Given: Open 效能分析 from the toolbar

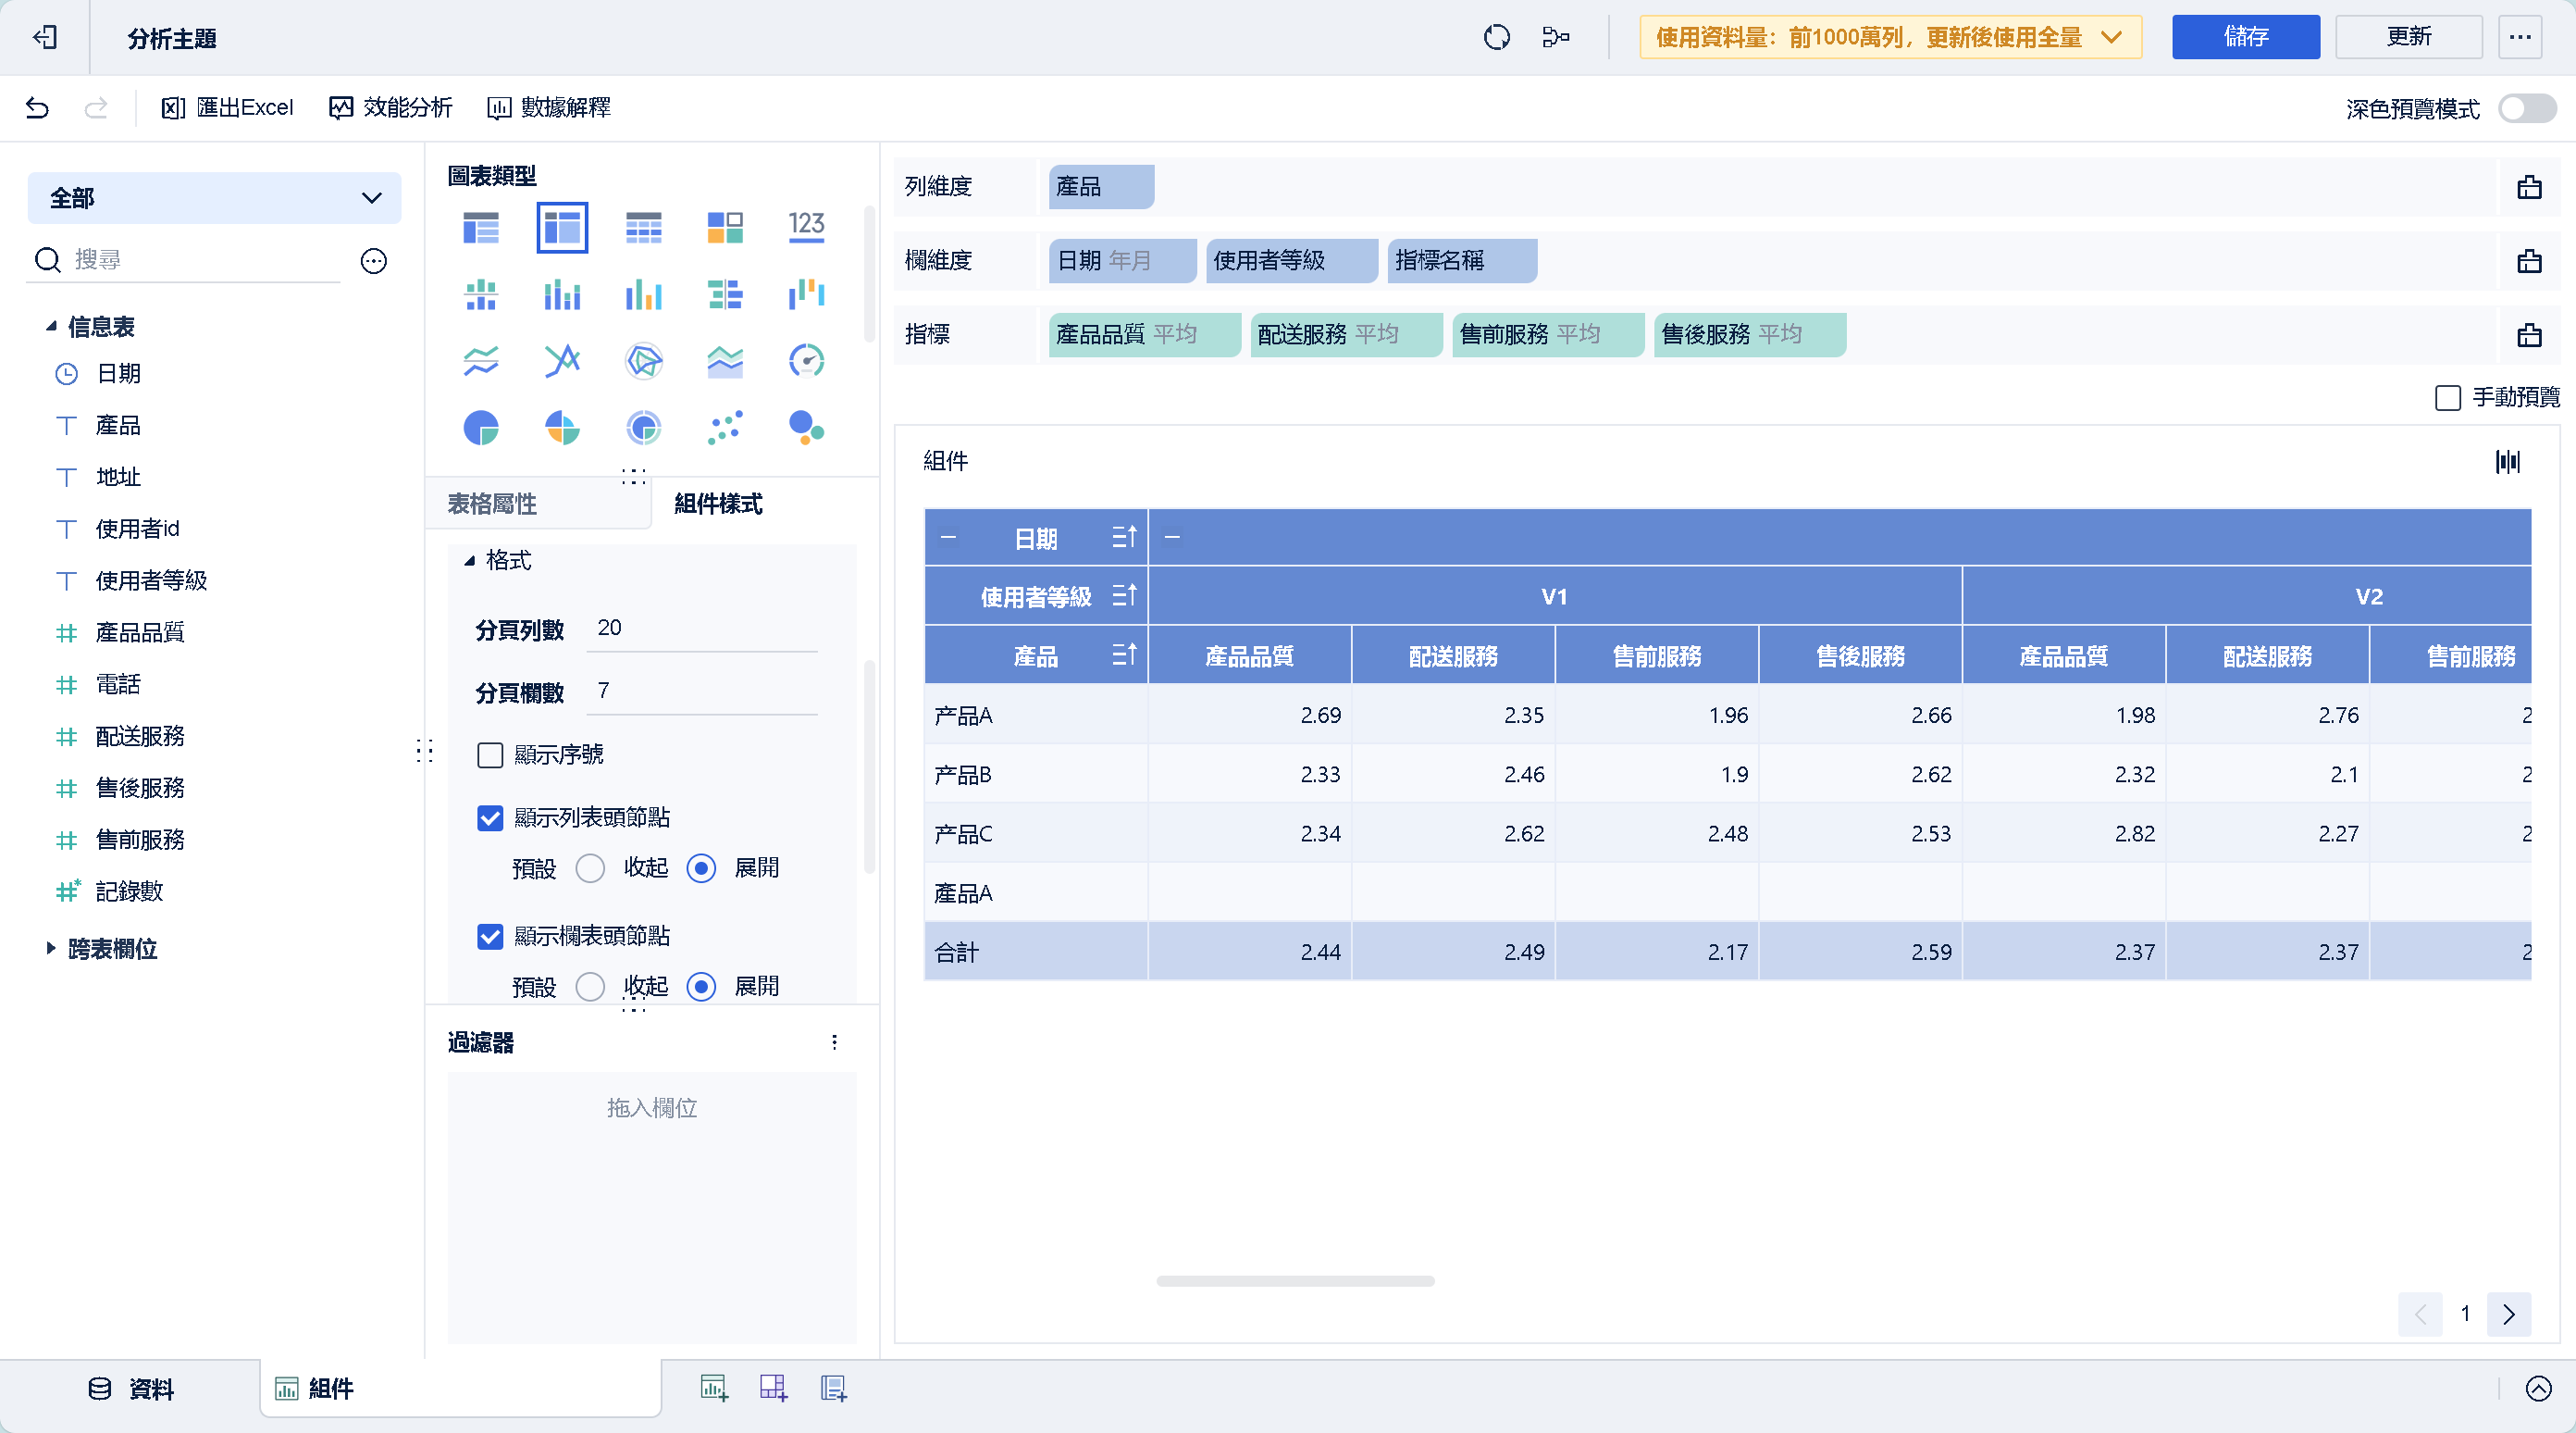Looking at the screenshot, I should coord(390,107).
